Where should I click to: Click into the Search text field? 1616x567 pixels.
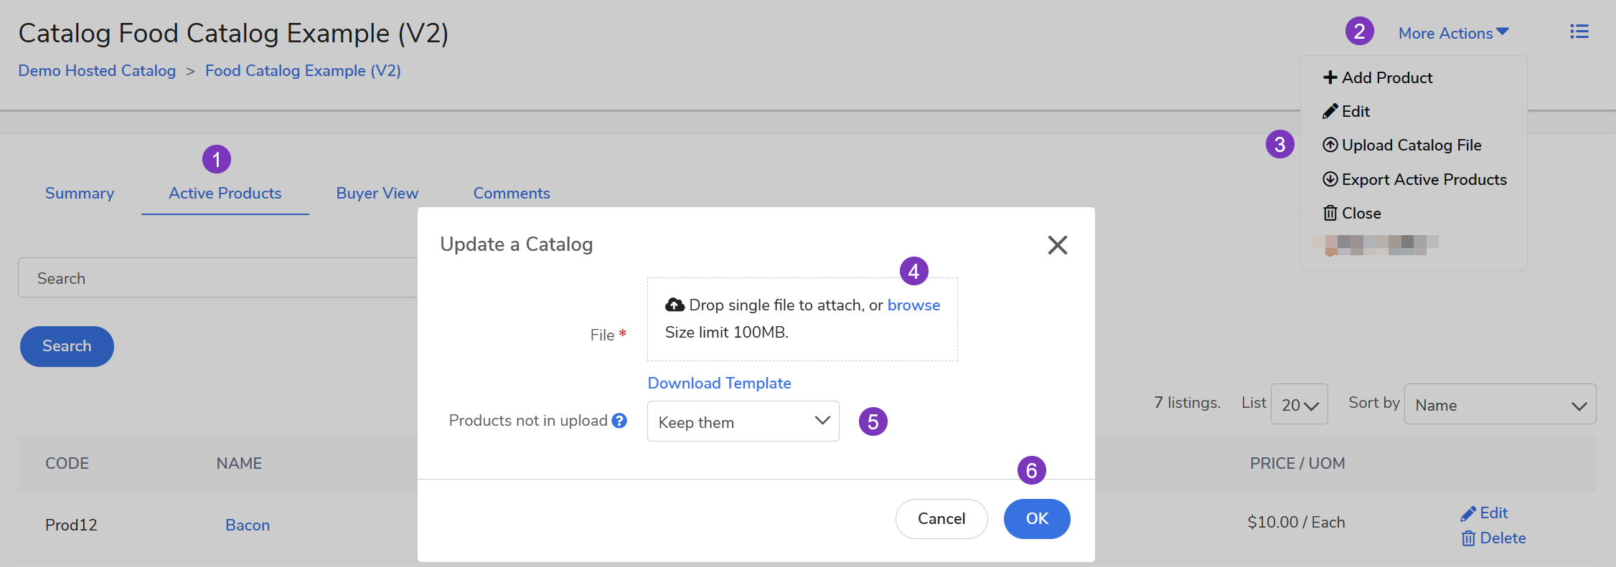[x=215, y=278]
